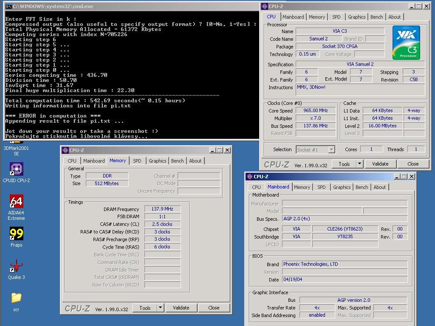Select Bench tab in Memory window

pyautogui.click(x=177, y=161)
